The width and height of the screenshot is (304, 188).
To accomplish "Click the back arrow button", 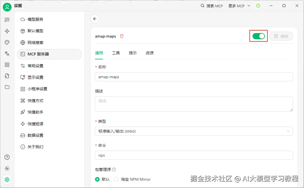I will 95,19.
